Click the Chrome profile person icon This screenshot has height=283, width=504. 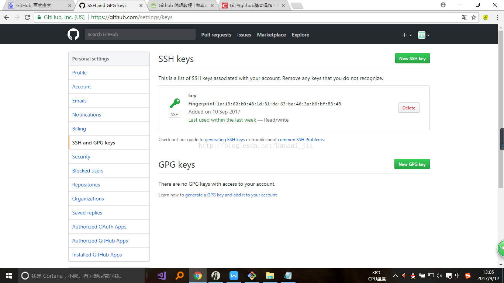click(x=443, y=5)
